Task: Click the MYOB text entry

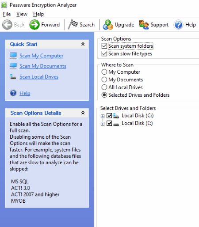Action: (18, 201)
